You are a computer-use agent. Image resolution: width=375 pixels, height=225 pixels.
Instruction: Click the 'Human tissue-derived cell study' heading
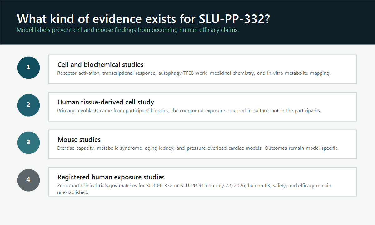point(106,102)
